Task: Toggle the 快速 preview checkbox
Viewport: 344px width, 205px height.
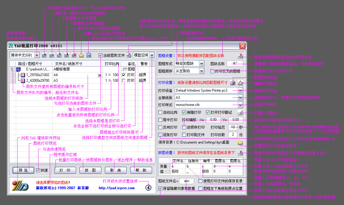Action: coord(38,170)
